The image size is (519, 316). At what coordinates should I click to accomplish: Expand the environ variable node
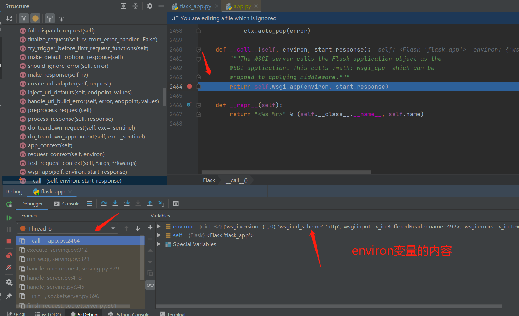pyautogui.click(x=159, y=226)
